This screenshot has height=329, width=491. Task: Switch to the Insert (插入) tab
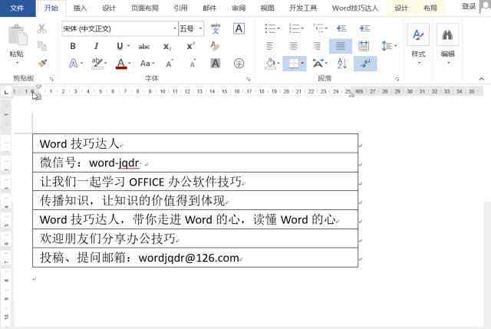click(x=80, y=8)
